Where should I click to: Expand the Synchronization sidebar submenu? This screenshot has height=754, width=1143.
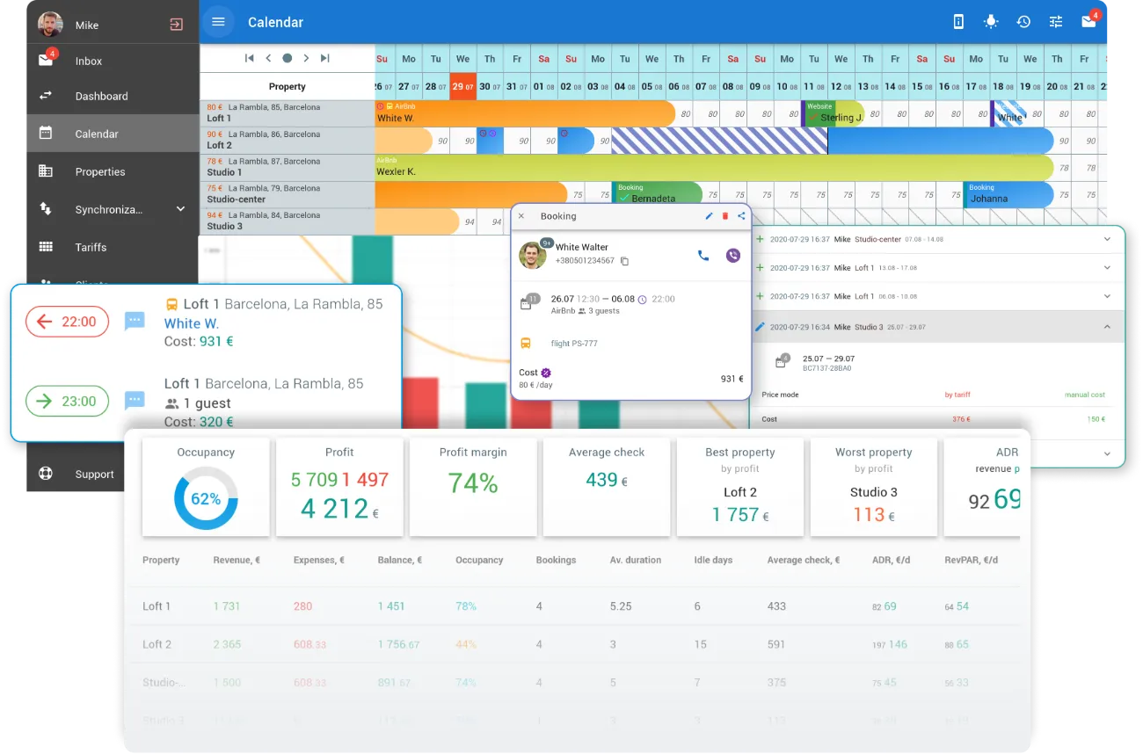click(x=180, y=209)
